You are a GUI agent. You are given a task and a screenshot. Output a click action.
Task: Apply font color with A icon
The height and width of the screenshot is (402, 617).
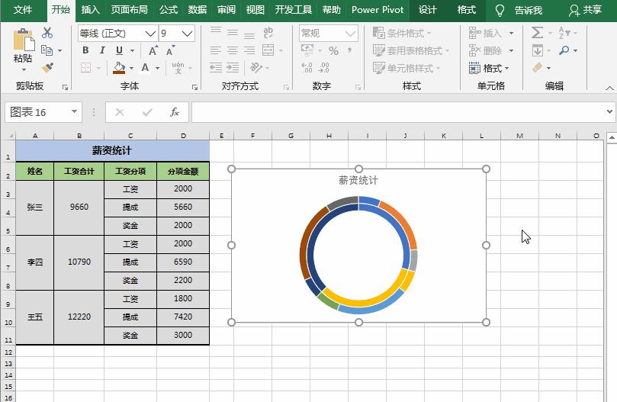click(x=145, y=68)
